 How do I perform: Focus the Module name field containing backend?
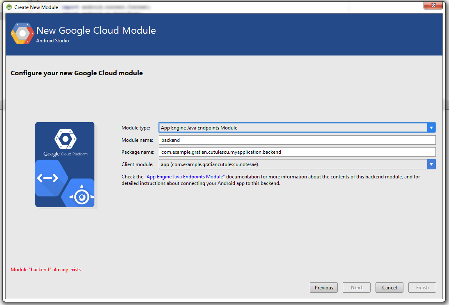pyautogui.click(x=297, y=140)
